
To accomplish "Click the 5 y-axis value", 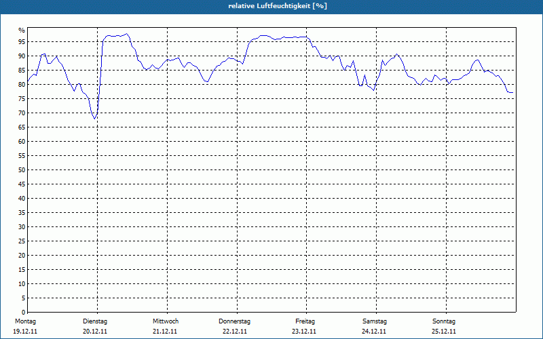I will [x=24, y=298].
